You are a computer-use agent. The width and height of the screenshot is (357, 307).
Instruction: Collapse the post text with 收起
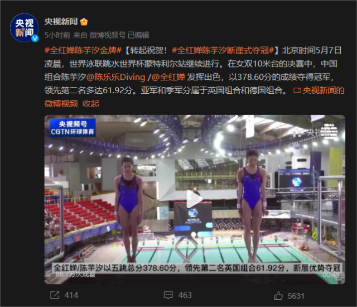click(x=91, y=104)
